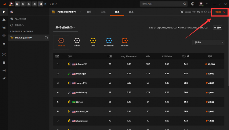This screenshot has width=229, height=130.
Task: Open the party leader avatar slot
Action: coord(11,4)
